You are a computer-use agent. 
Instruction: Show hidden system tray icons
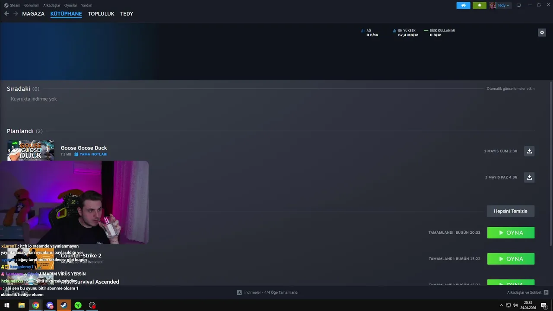(x=501, y=305)
